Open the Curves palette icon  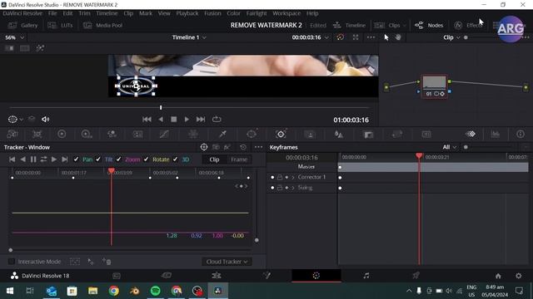(x=164, y=135)
